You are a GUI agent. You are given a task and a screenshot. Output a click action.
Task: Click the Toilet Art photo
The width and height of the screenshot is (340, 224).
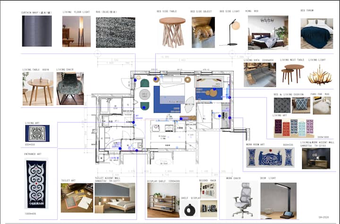pos(77,198)
